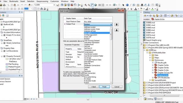Click the Catalog Up One Level icon
Image resolution: width=183 pixels, height=103 pixels.
(154, 16)
